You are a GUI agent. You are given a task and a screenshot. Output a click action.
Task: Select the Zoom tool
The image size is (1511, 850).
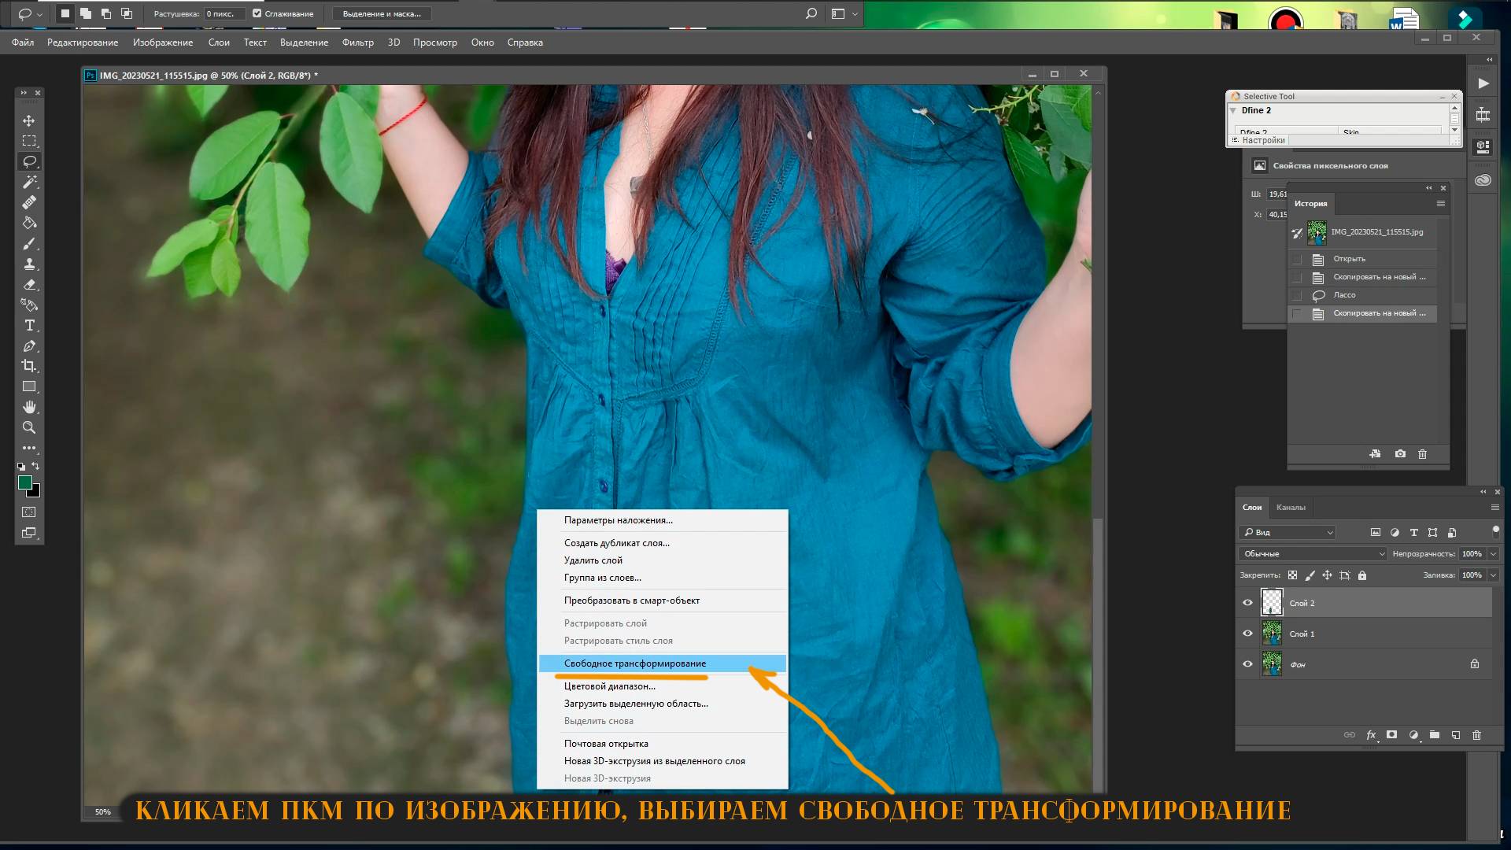click(29, 427)
